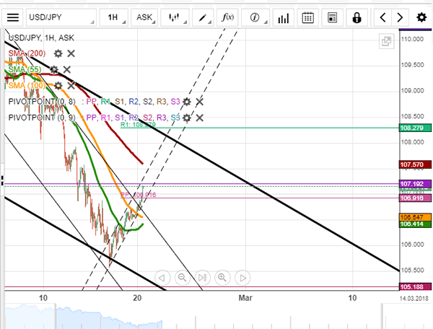Open the info (i) dropdown

pos(255,17)
